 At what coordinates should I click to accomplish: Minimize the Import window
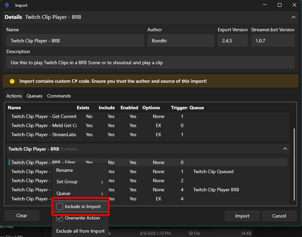coord(265,5)
